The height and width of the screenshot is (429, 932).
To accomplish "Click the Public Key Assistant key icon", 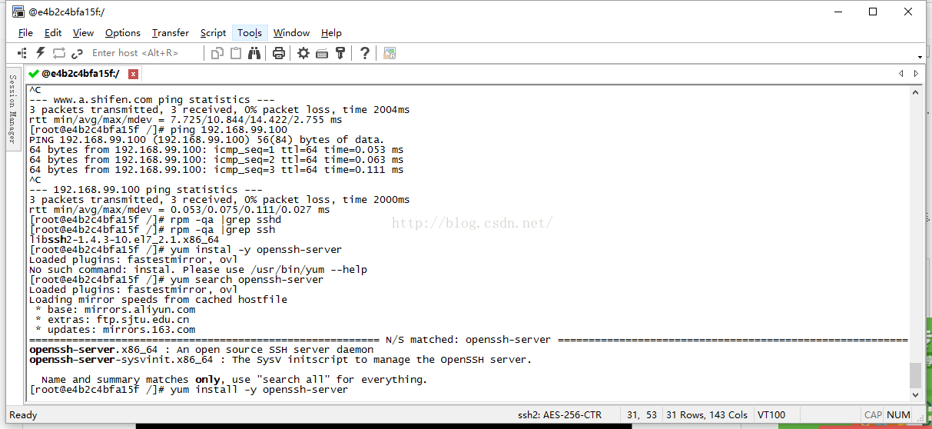I will click(x=340, y=53).
